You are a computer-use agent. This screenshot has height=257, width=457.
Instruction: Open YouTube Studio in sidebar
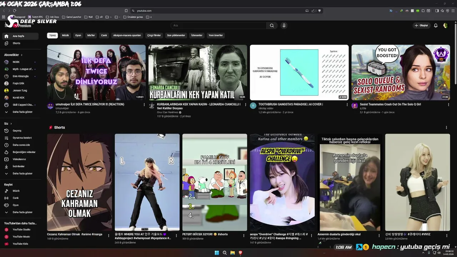20,230
